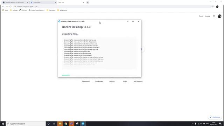Show hidden system tray icons
The height and width of the screenshot is (126, 224).
(192, 124)
